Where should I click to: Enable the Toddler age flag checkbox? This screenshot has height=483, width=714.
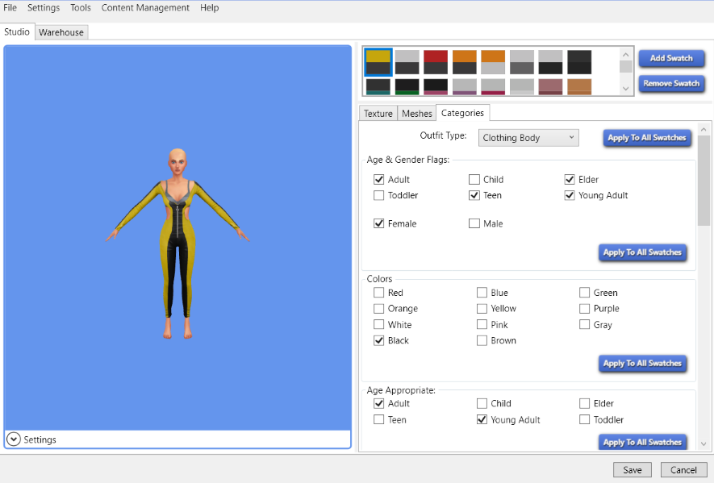coord(379,195)
